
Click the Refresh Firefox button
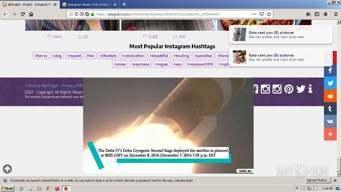point(318,181)
